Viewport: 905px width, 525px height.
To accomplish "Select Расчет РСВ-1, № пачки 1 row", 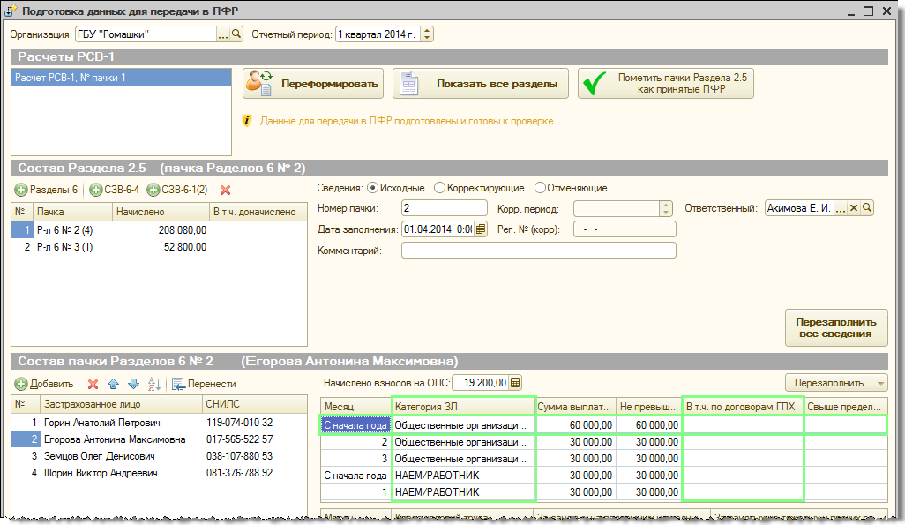I will 121,78.
